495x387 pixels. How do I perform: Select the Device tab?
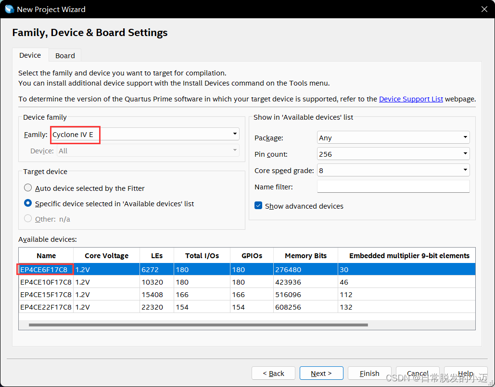pyautogui.click(x=30, y=55)
